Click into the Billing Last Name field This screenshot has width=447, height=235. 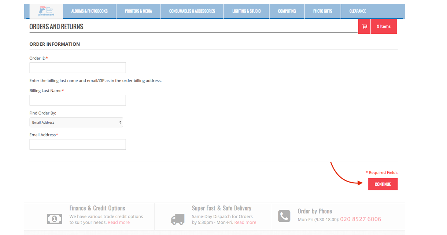78,100
